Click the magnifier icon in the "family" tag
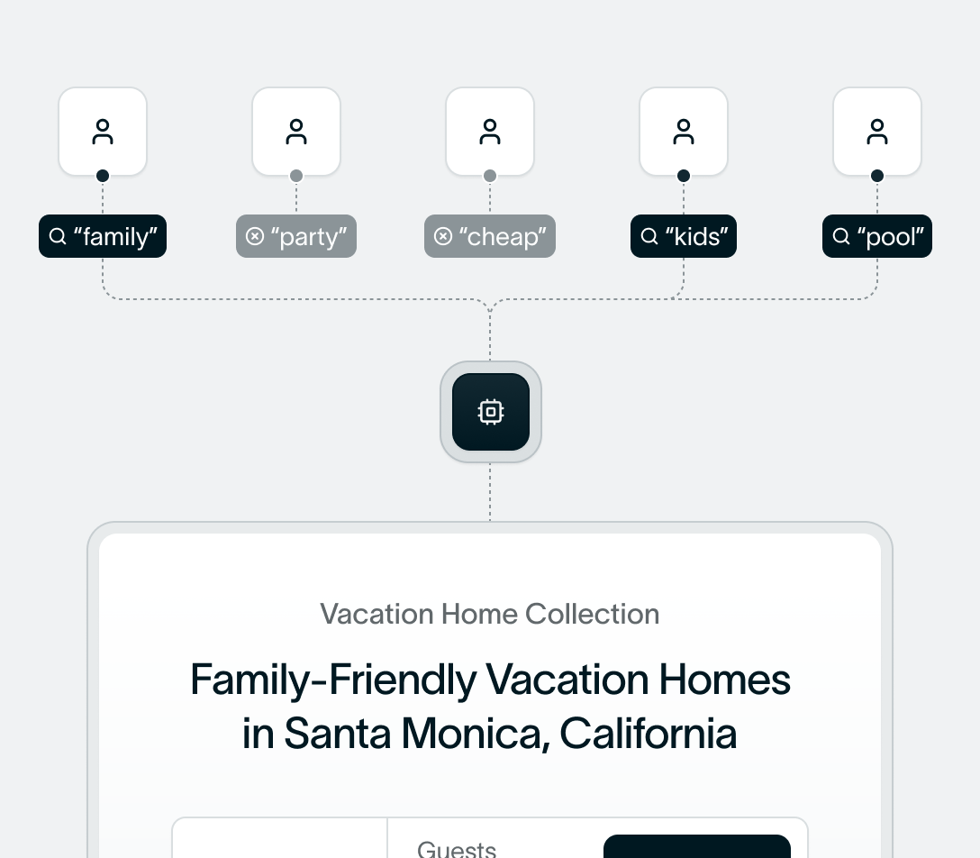This screenshot has width=980, height=858. coord(58,236)
